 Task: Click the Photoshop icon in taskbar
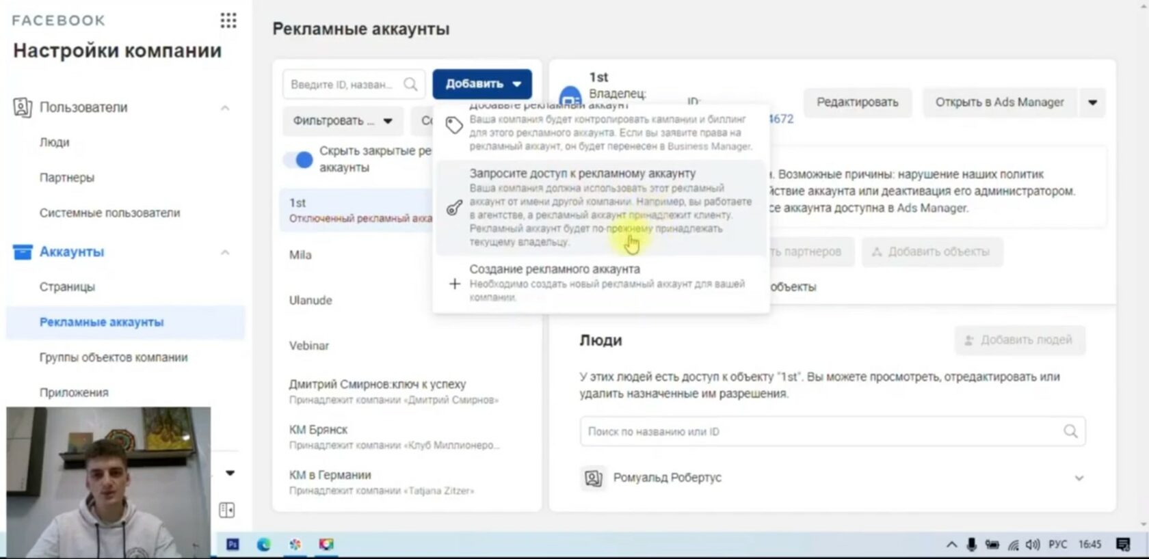233,544
